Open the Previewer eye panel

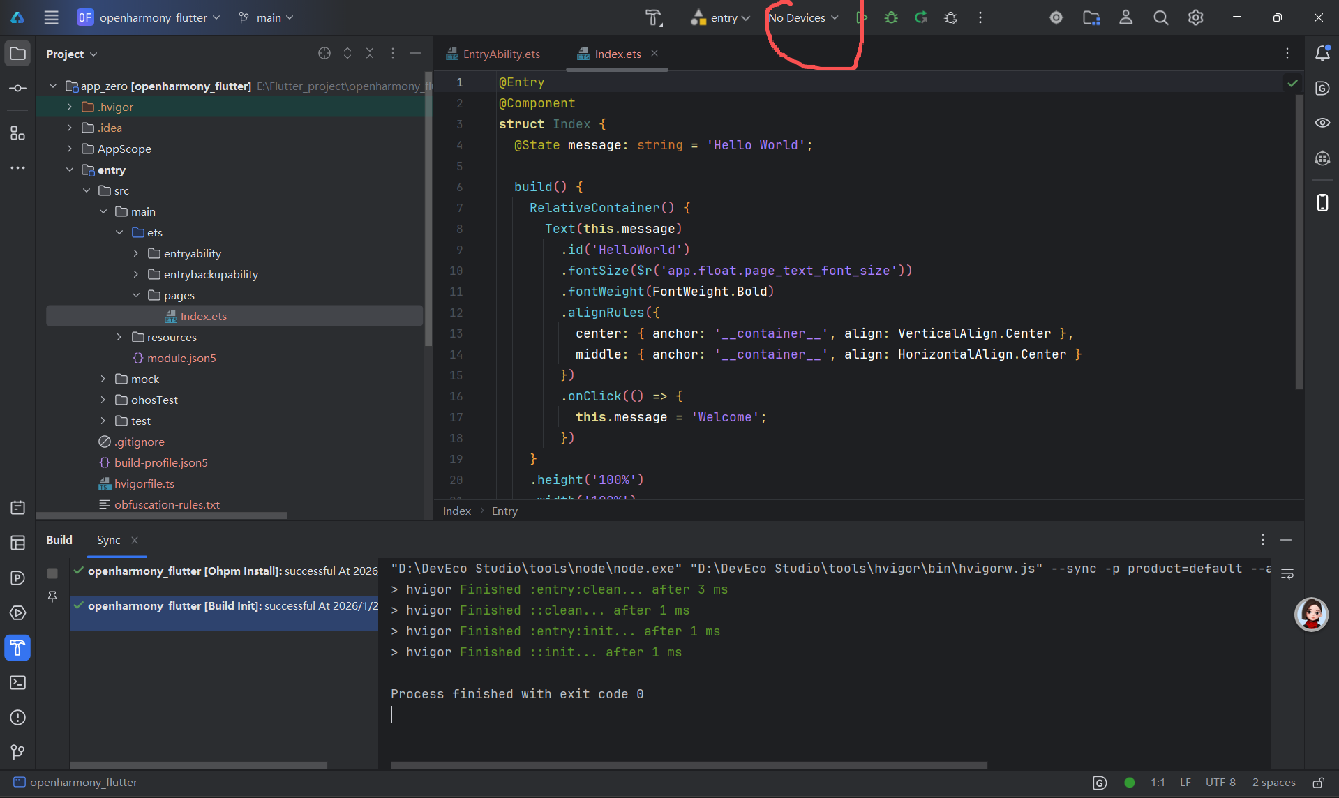tap(1322, 123)
